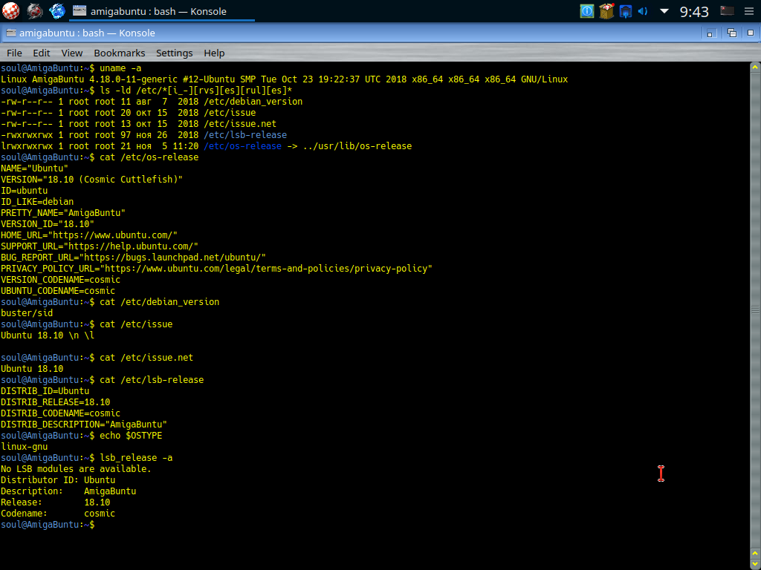Click the terminal scrollbar handle

(755, 309)
